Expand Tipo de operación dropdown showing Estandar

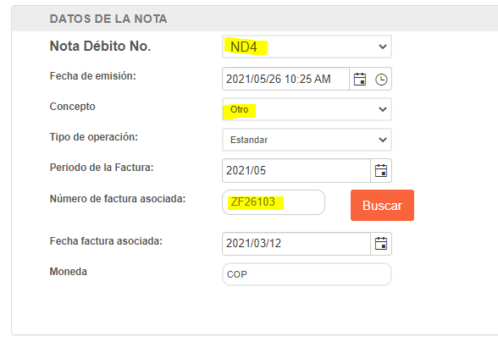click(307, 140)
